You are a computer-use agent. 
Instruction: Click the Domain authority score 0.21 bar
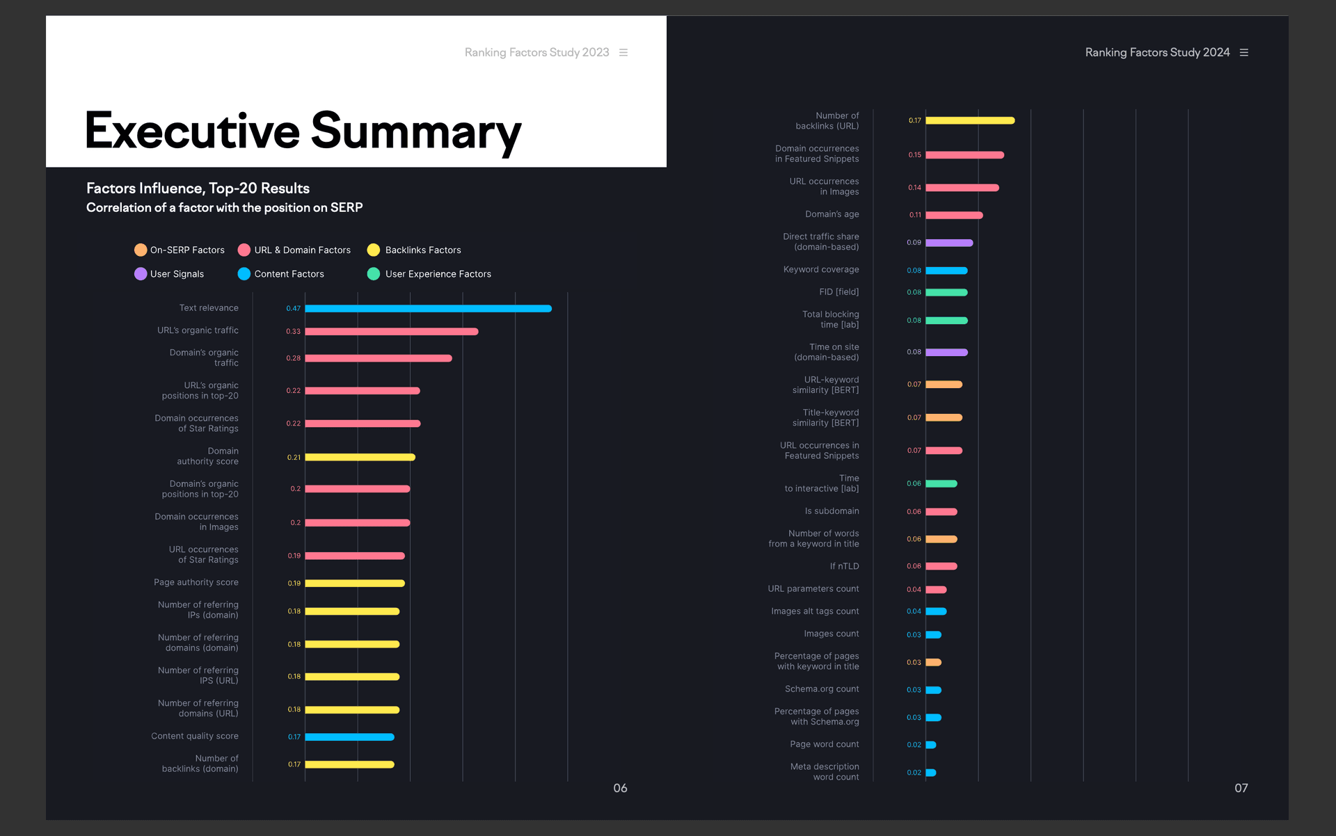tap(360, 458)
